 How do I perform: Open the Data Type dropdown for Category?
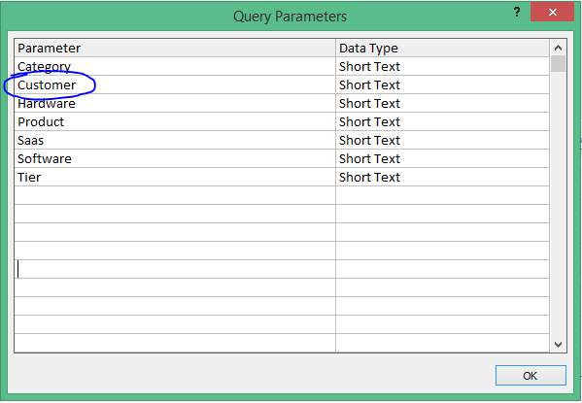442,66
